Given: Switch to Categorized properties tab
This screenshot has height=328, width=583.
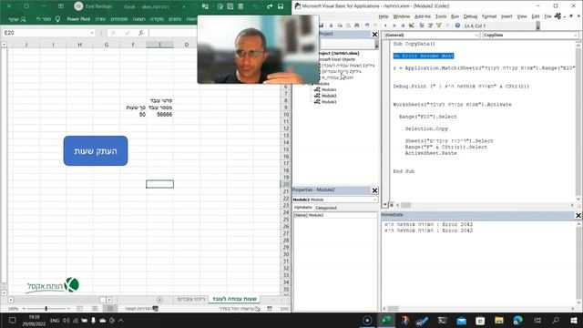Looking at the screenshot, I should (326, 208).
